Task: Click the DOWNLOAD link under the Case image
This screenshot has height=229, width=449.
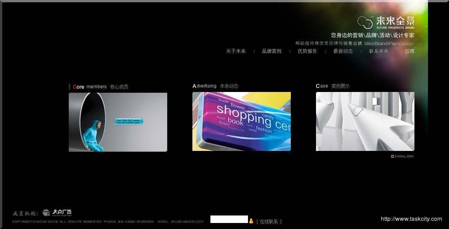Action: point(404,157)
